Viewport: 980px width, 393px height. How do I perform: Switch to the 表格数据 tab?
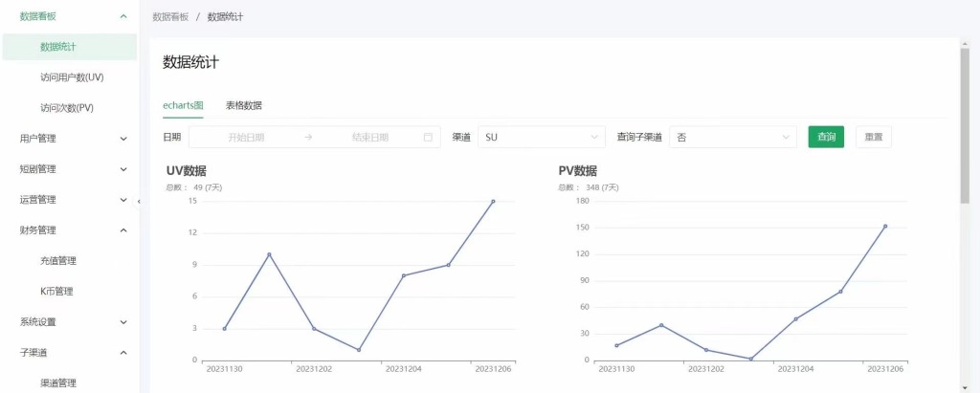point(244,105)
